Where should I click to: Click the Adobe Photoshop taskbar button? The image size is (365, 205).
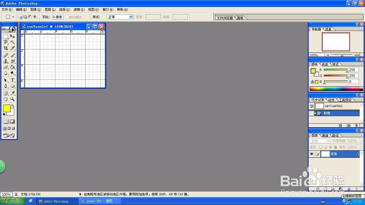click(x=57, y=201)
